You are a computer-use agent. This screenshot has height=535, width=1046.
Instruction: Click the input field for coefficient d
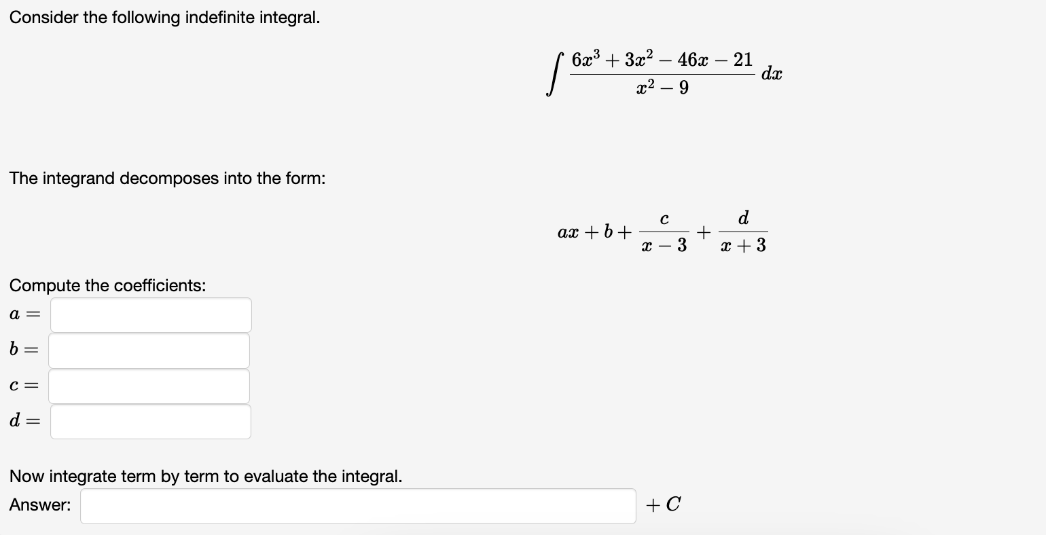150,421
